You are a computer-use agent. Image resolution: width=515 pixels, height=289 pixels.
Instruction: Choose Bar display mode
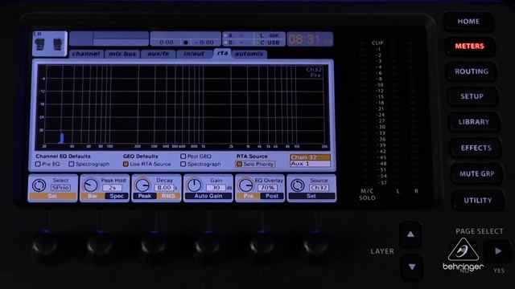pyautogui.click(x=93, y=196)
